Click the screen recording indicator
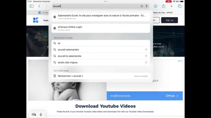The width and height of the screenshot is (211, 118). (x=168, y=1)
